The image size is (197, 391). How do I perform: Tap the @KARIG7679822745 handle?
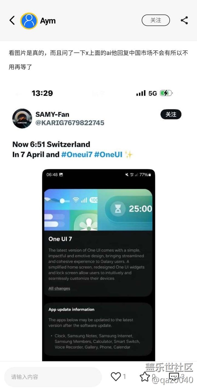pos(70,123)
